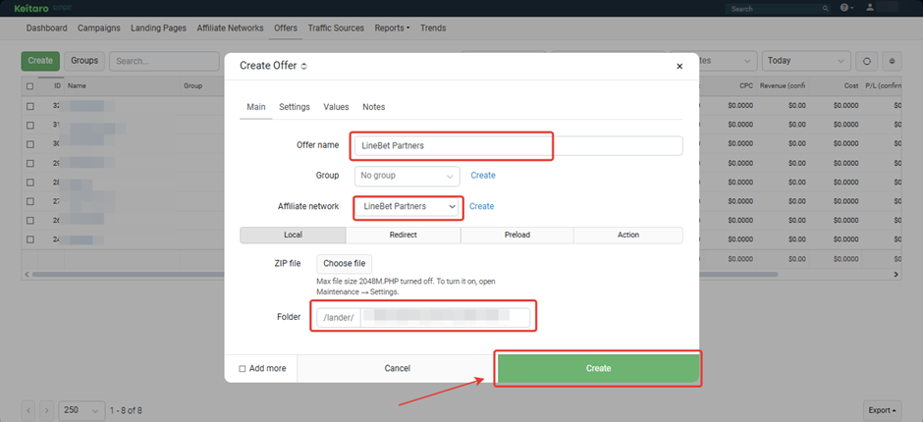Click the refresh icon next to Today
Image resolution: width=923 pixels, height=422 pixels.
[x=866, y=61]
